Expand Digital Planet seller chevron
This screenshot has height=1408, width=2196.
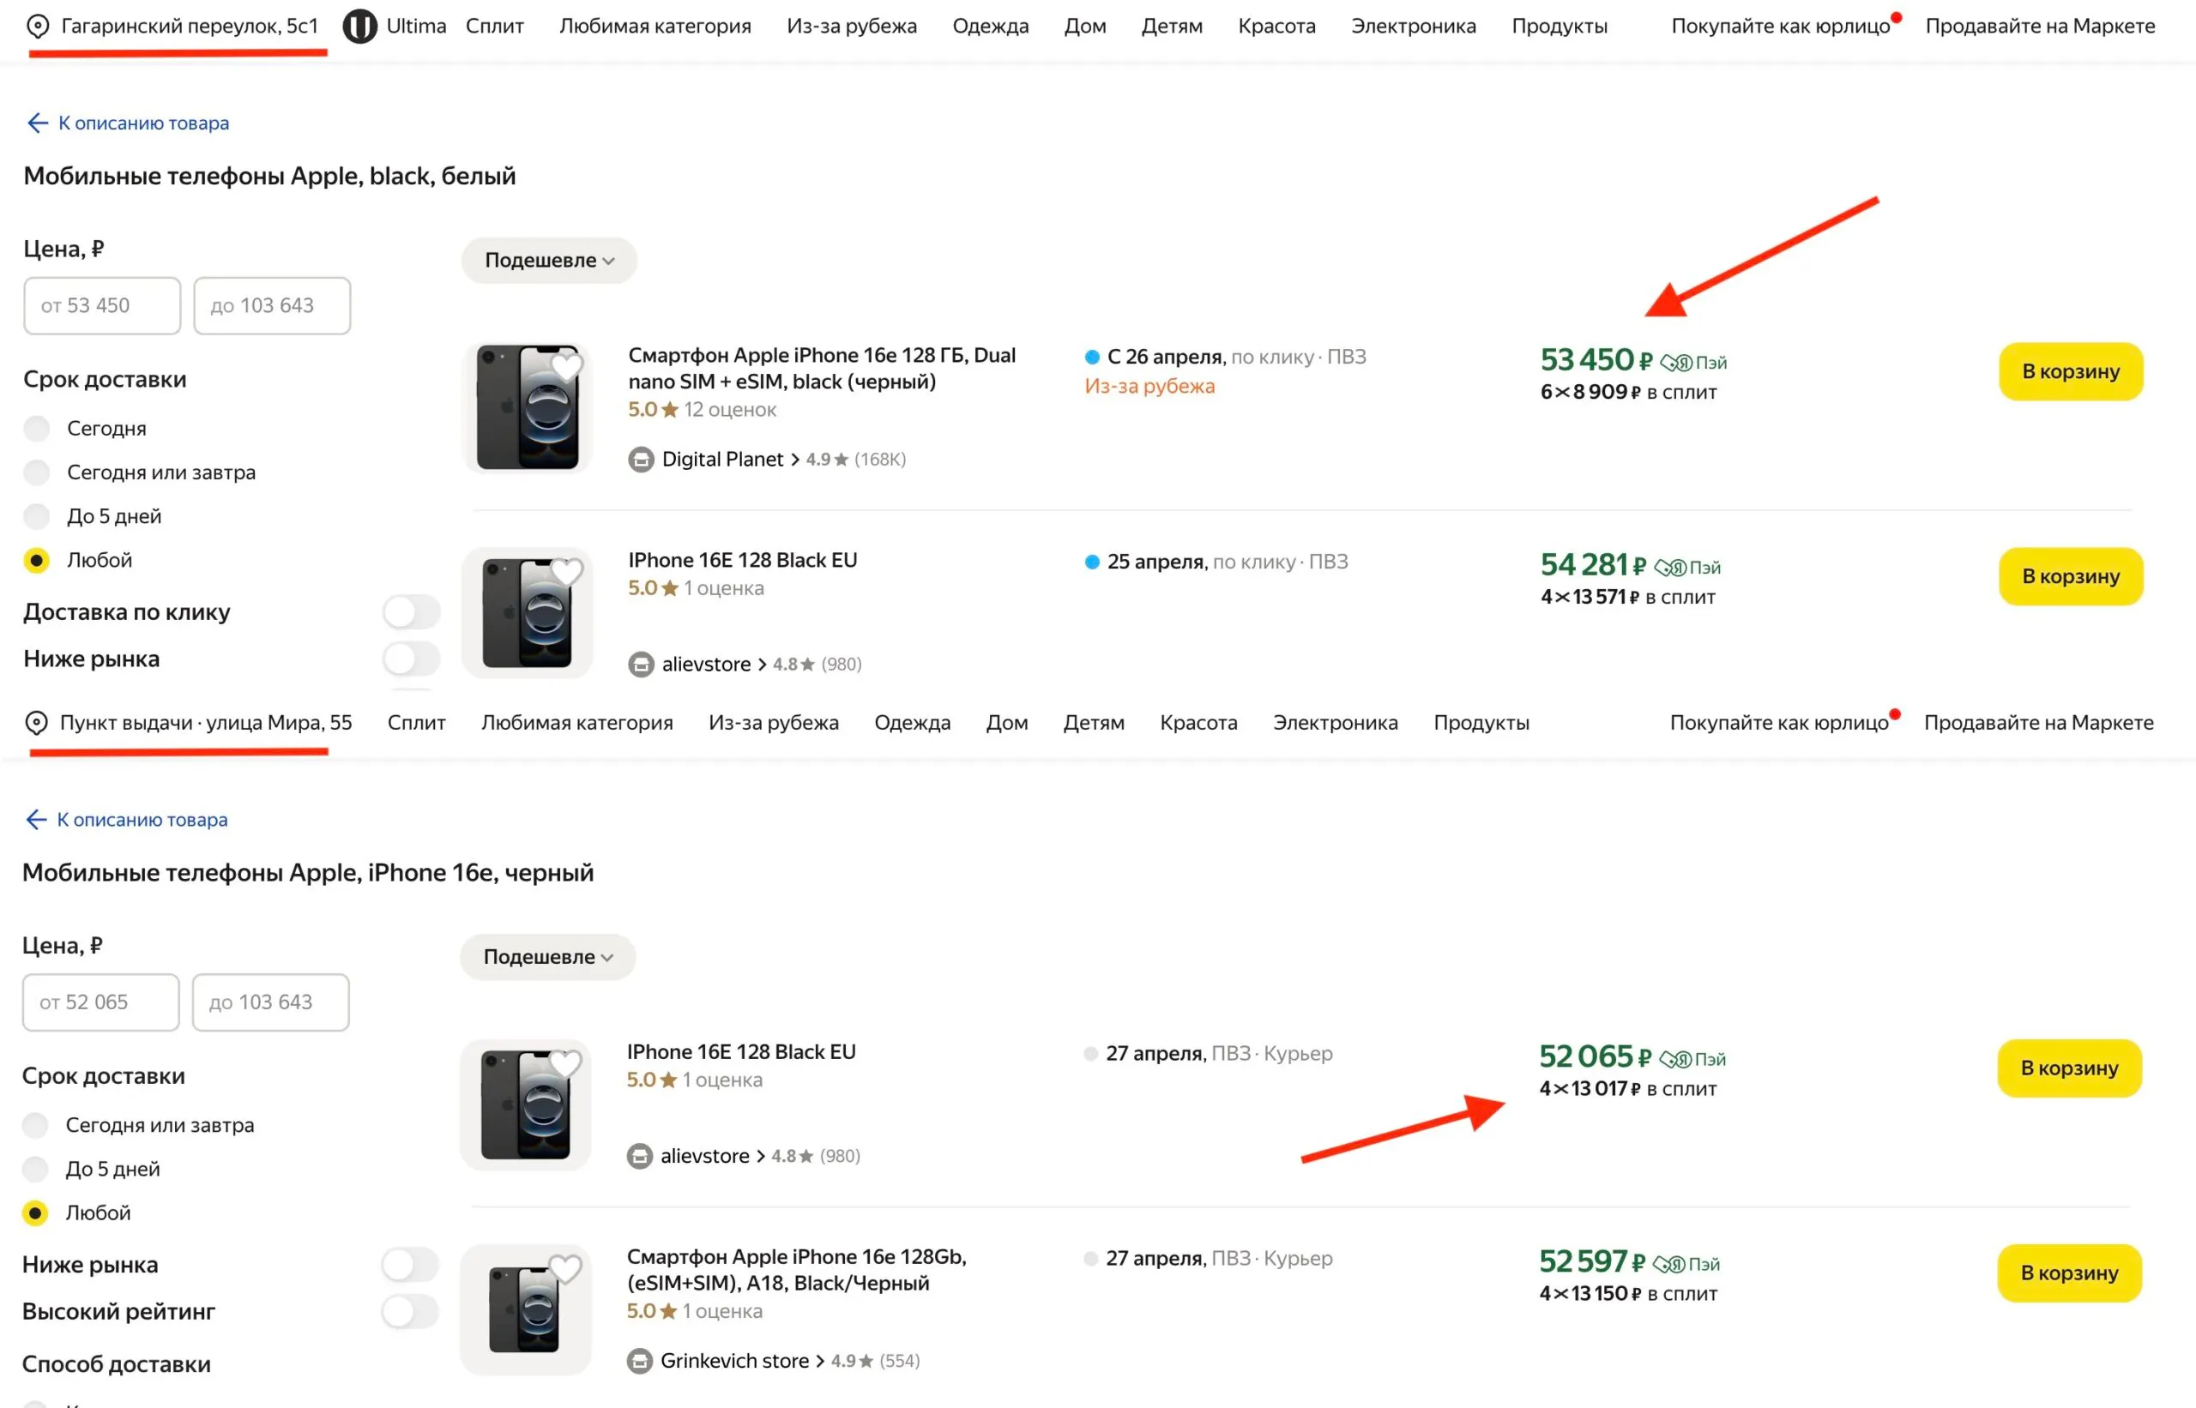click(x=795, y=459)
